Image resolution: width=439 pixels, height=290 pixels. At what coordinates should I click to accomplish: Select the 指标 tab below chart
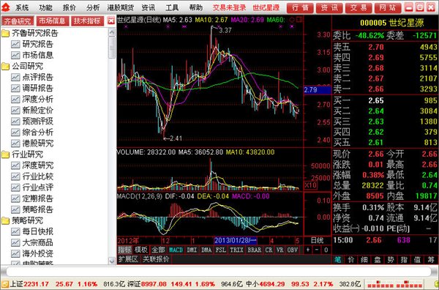tap(125, 250)
